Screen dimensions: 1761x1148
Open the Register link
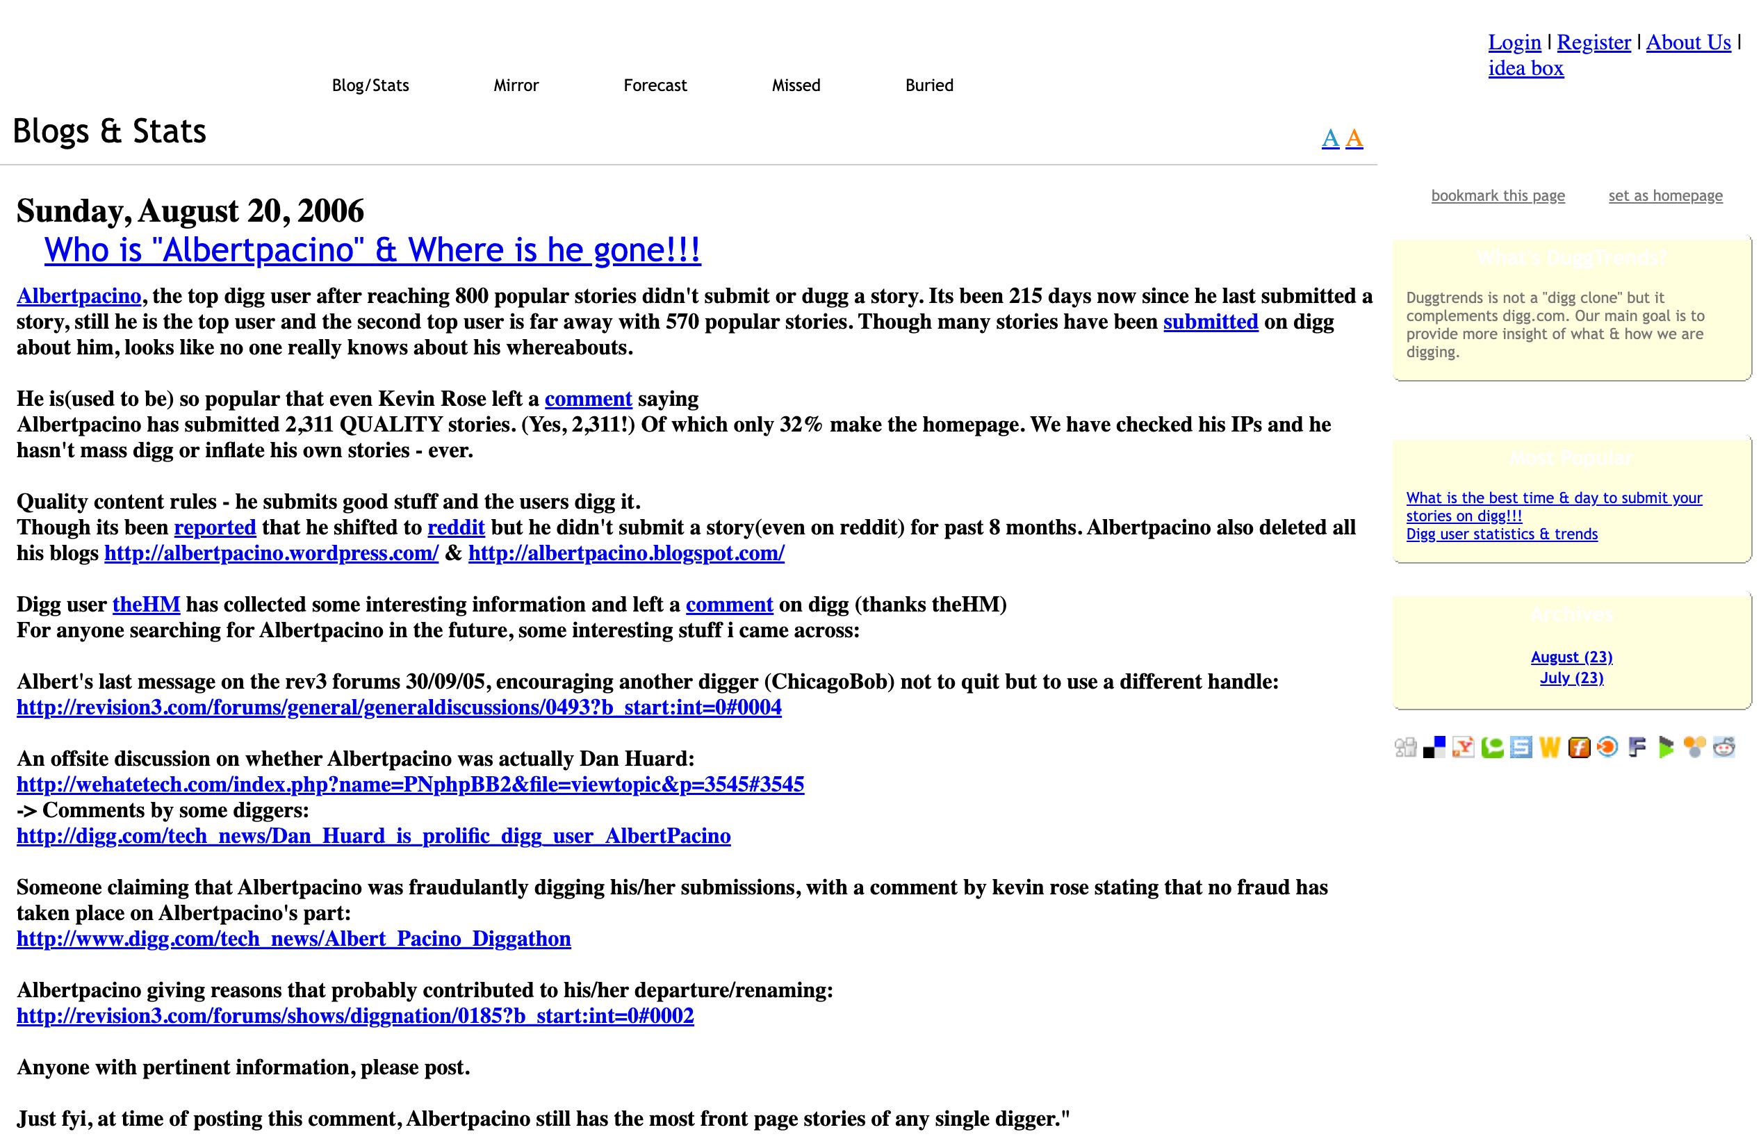(1594, 42)
